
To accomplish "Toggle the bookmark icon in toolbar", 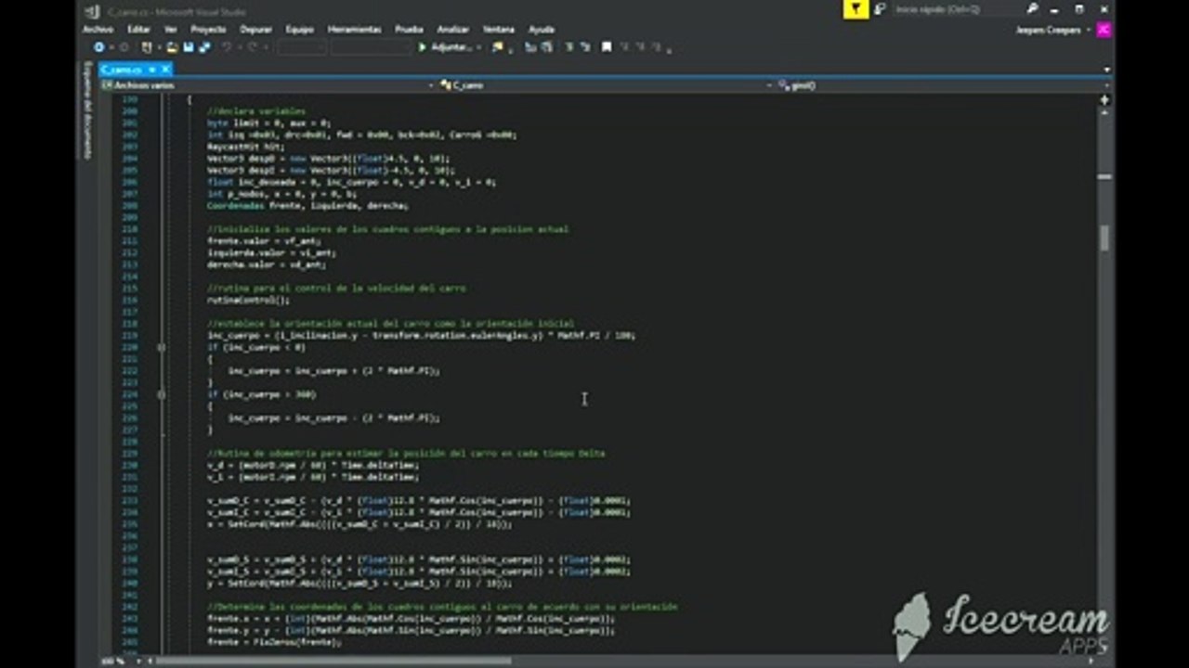I will pyautogui.click(x=606, y=46).
